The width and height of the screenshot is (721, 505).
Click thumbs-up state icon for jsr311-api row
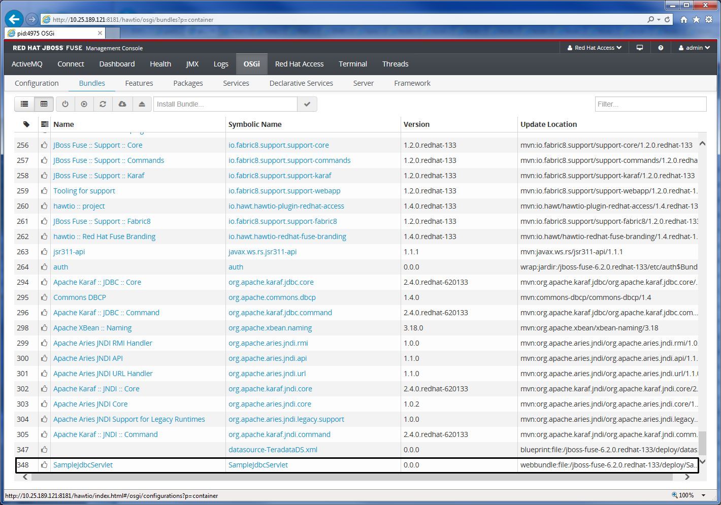coord(44,252)
